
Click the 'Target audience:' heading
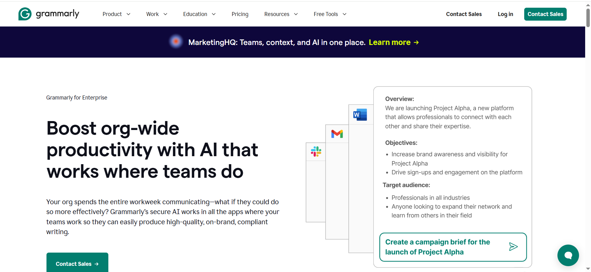click(406, 185)
